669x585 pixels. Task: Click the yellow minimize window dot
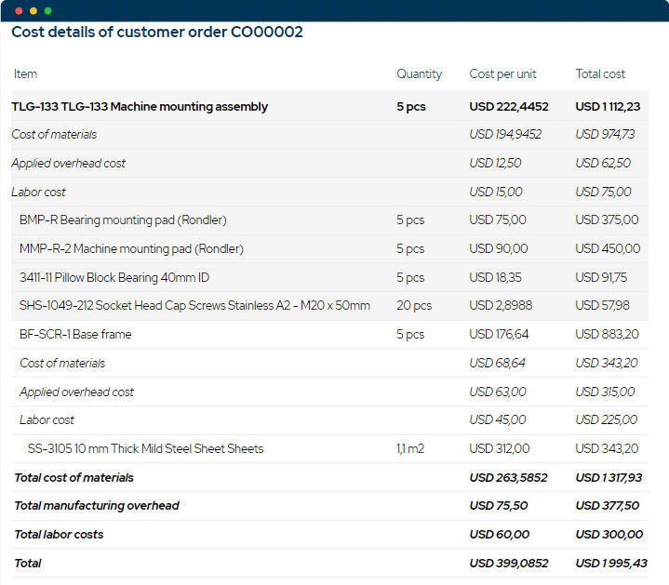[x=33, y=11]
